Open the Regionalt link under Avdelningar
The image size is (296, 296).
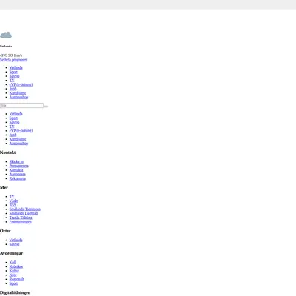(16, 279)
